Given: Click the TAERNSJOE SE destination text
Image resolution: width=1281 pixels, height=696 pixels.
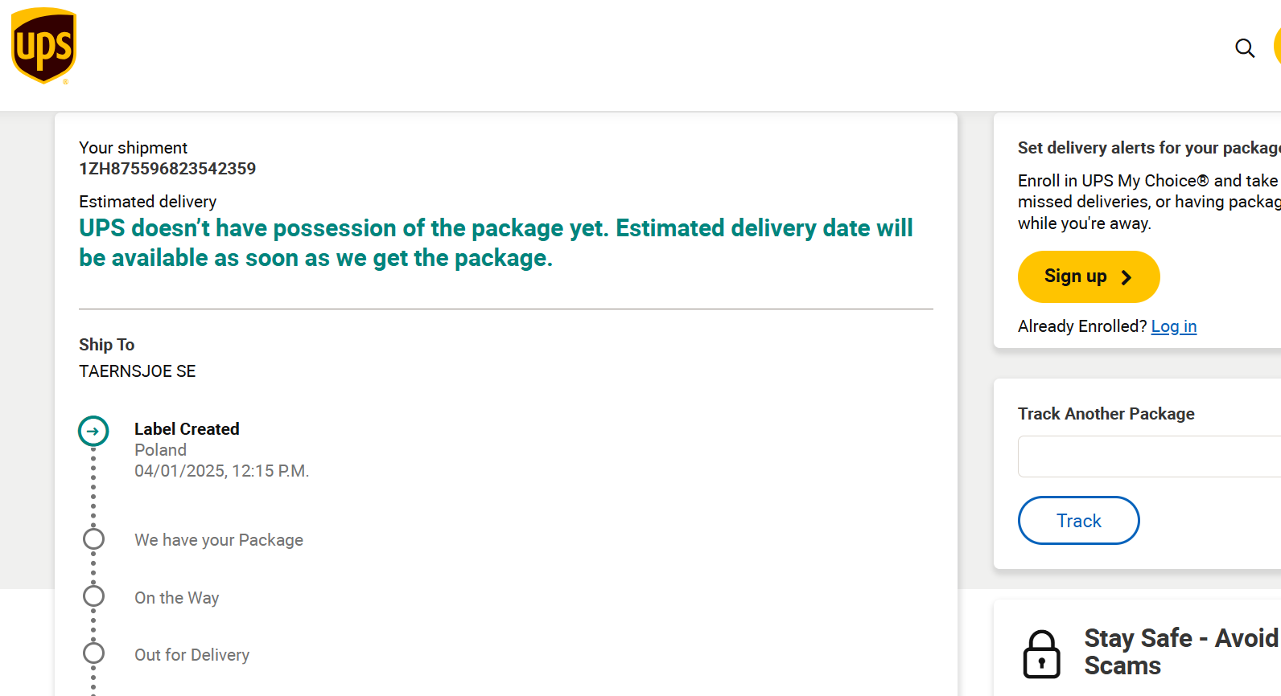Looking at the screenshot, I should coord(138,371).
